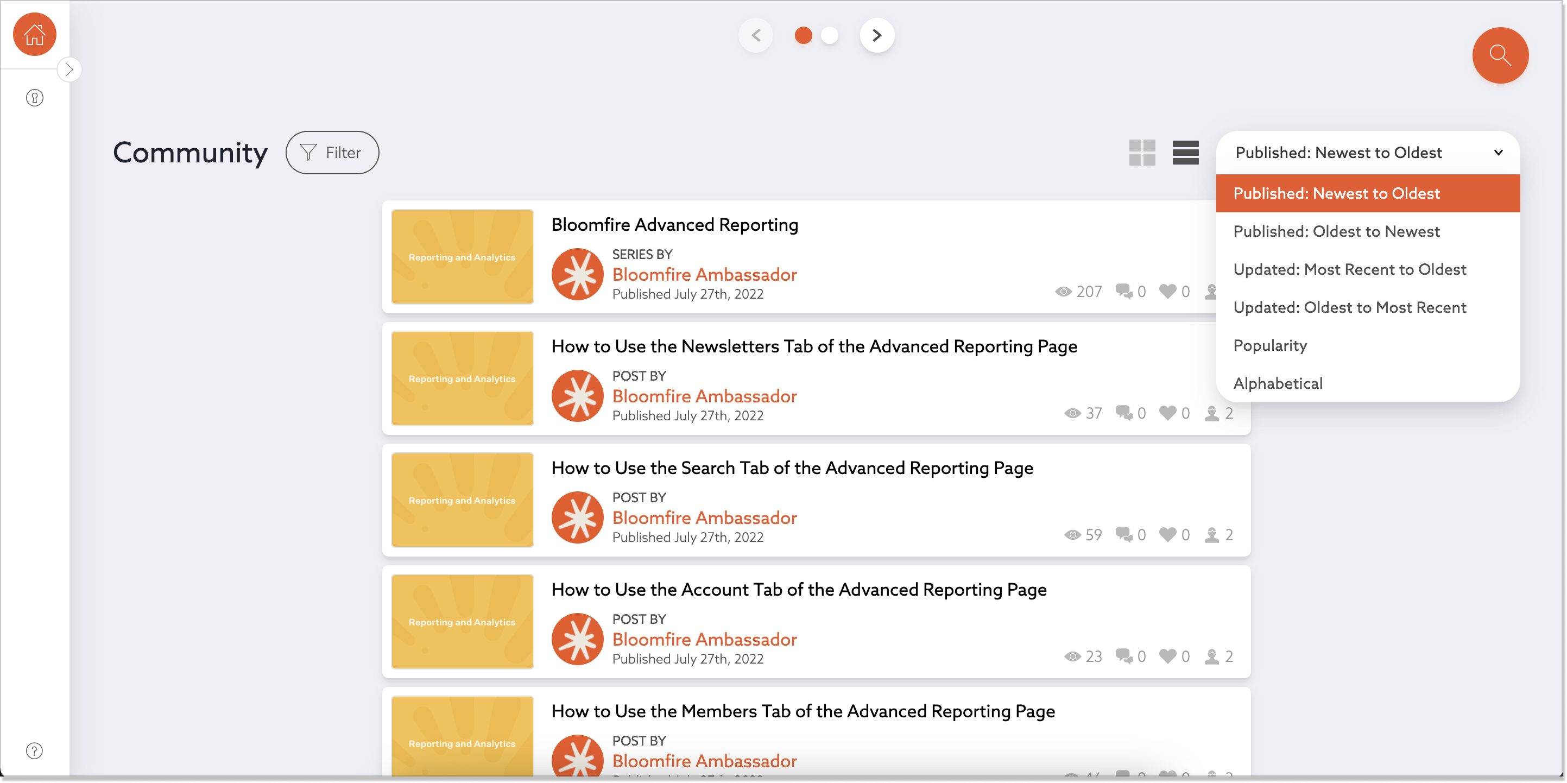Click the help question mark icon
Viewport: 1567px width, 783px height.
(34, 750)
